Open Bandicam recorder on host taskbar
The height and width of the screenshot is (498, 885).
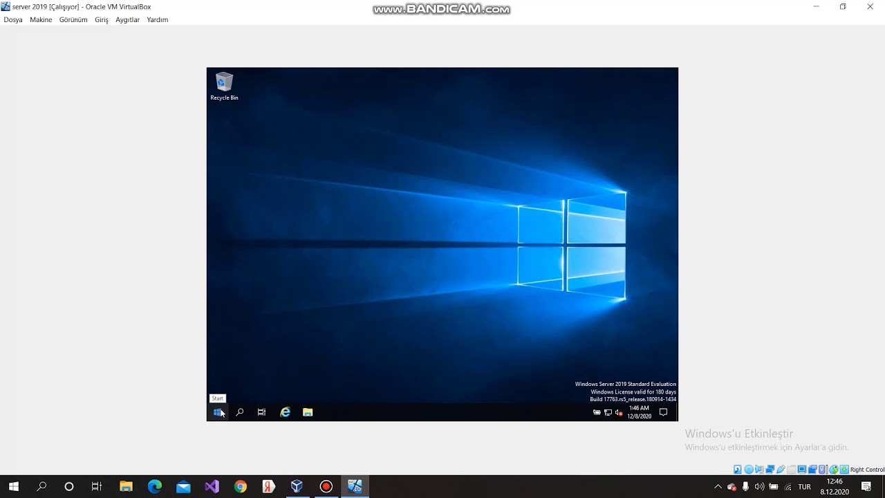click(326, 487)
